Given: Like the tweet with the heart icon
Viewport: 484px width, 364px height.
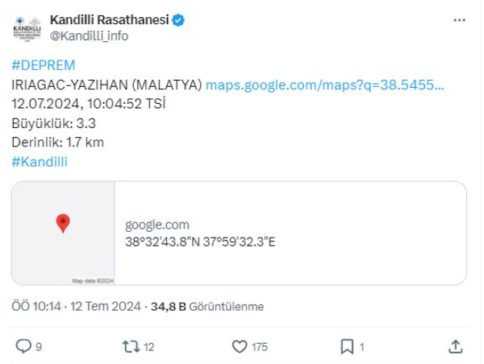Looking at the screenshot, I should coord(239,346).
